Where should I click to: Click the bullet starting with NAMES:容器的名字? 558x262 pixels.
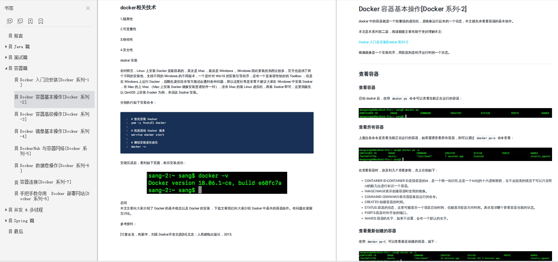[x=406, y=218]
